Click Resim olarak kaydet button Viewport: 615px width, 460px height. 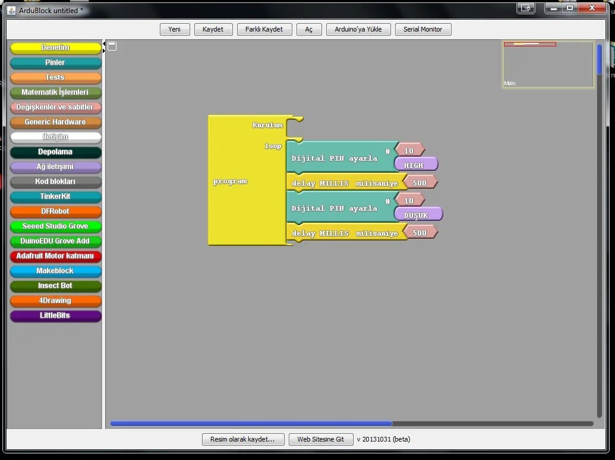243,439
